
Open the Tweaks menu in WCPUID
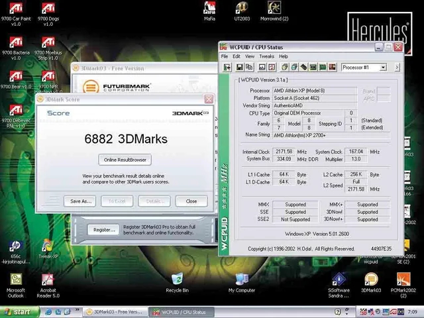click(266, 56)
